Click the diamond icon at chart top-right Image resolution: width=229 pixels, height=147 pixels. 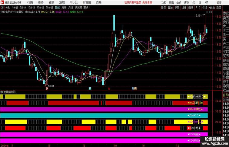point(207,12)
